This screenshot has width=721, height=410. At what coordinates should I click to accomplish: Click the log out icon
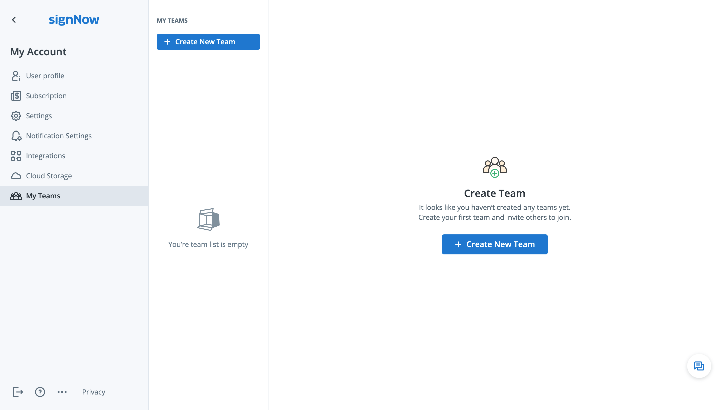pyautogui.click(x=18, y=392)
